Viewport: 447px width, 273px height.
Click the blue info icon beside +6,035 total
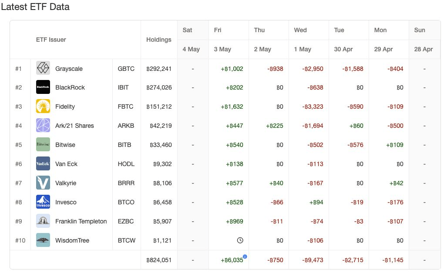click(245, 256)
